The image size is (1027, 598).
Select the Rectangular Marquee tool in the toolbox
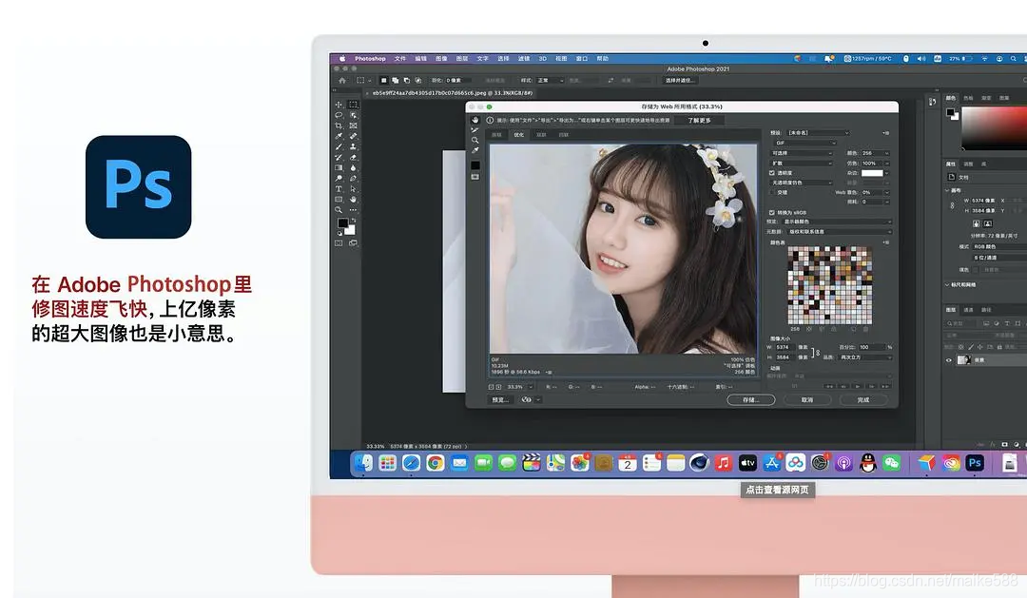(x=353, y=105)
